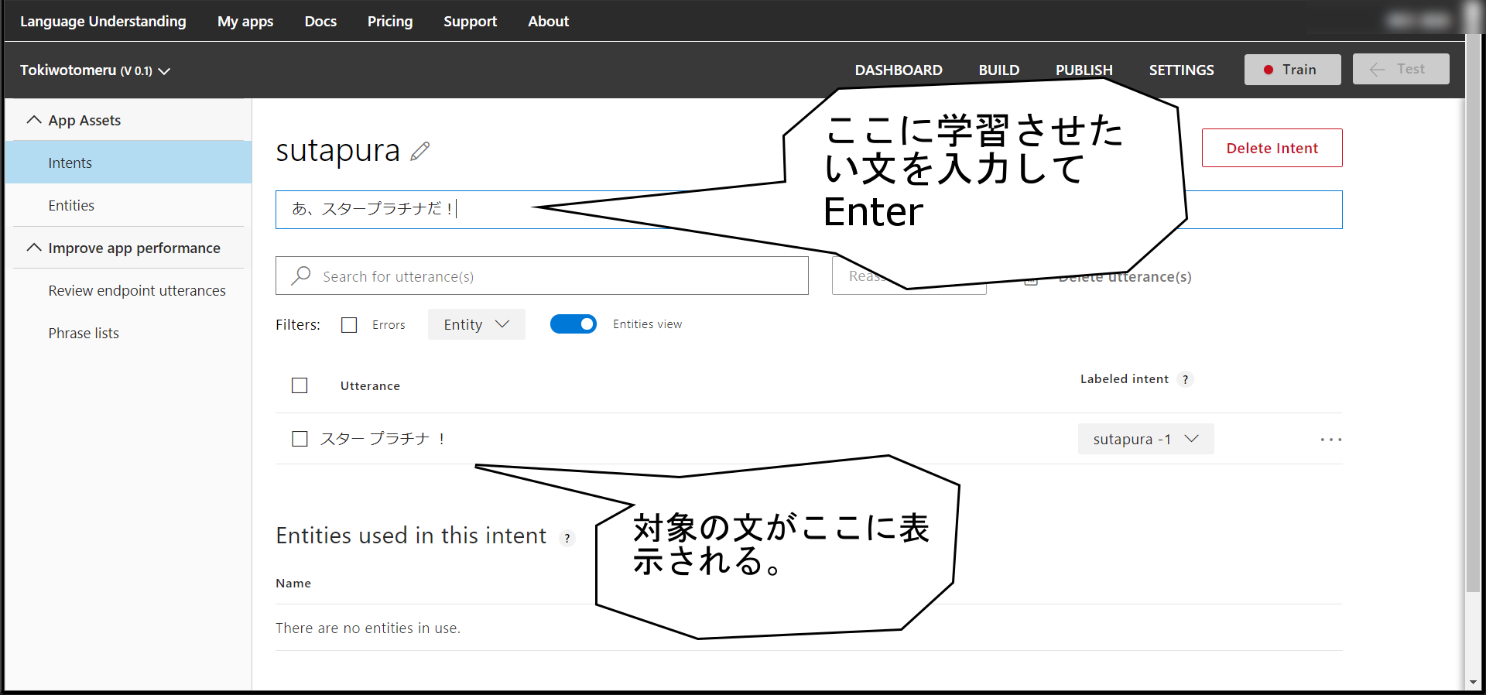Open the sutapura -1 labeled intent dropdown

click(x=1145, y=439)
